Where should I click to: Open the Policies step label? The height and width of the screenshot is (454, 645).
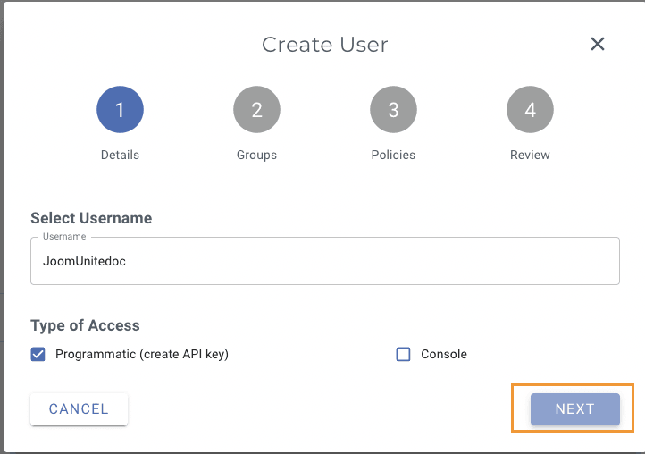(393, 155)
